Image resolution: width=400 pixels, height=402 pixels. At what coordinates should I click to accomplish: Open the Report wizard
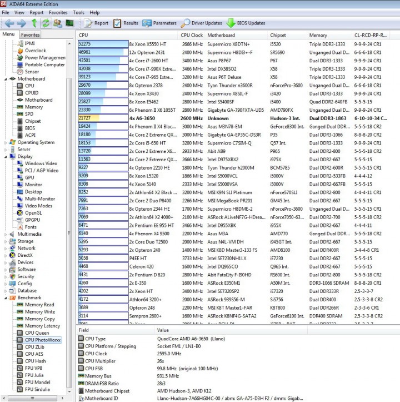pyautogui.click(x=96, y=23)
